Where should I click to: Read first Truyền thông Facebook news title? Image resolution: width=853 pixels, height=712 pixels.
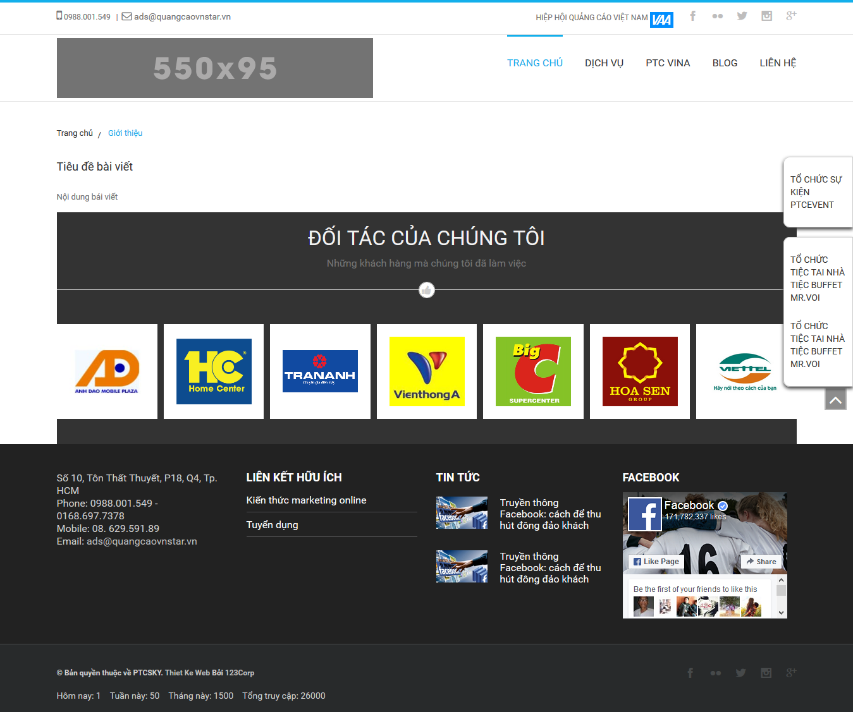coord(550,514)
